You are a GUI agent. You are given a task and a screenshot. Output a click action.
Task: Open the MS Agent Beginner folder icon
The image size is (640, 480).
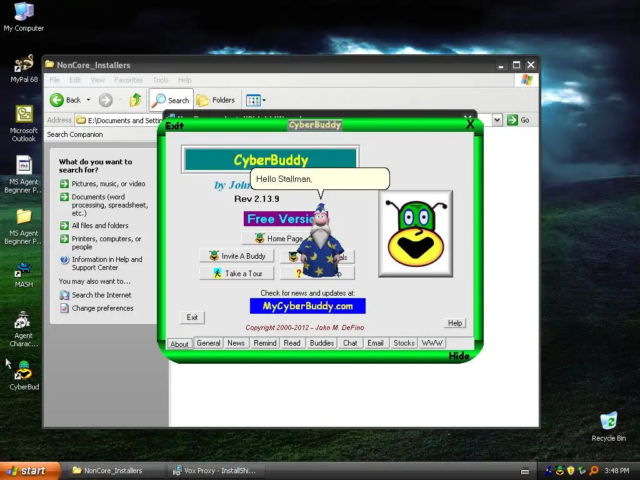[24, 226]
